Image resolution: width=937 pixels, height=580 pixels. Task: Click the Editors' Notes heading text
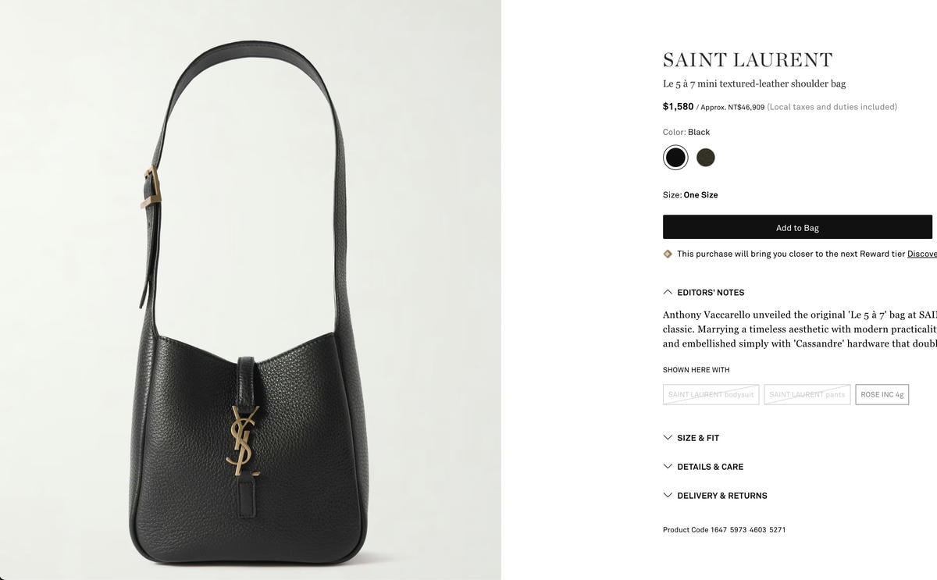pyautogui.click(x=711, y=293)
